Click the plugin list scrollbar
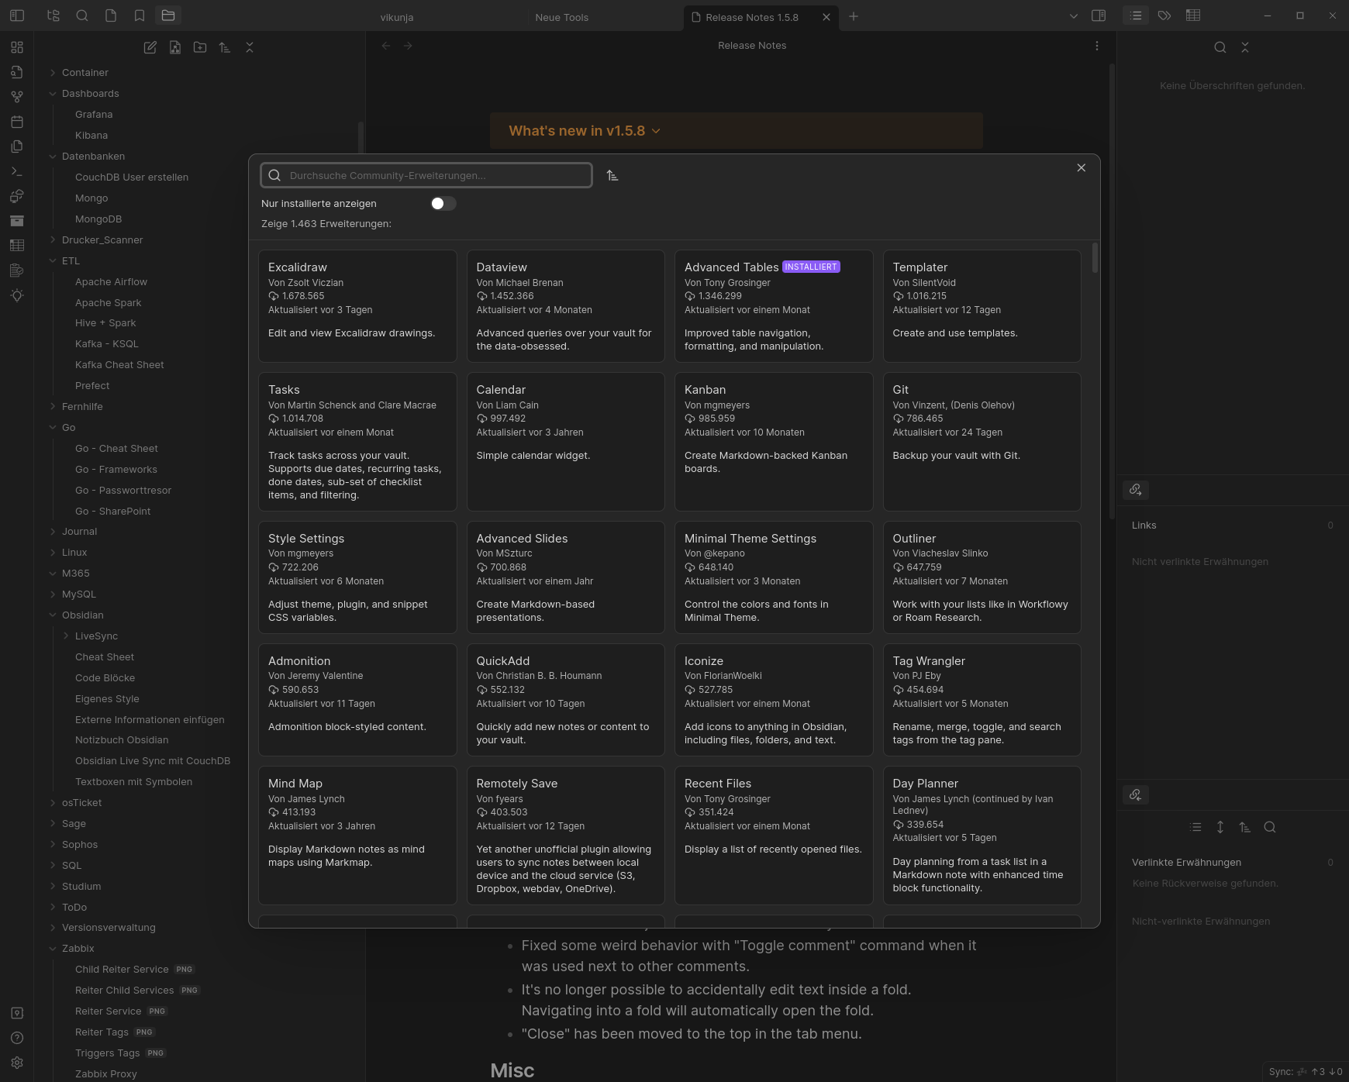 [x=1095, y=258]
